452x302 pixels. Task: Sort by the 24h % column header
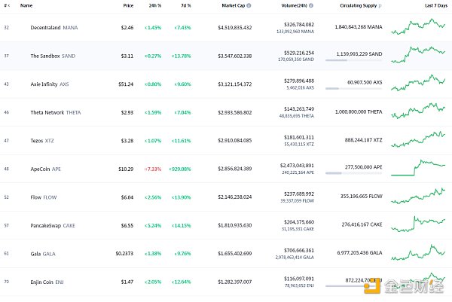tap(154, 5)
